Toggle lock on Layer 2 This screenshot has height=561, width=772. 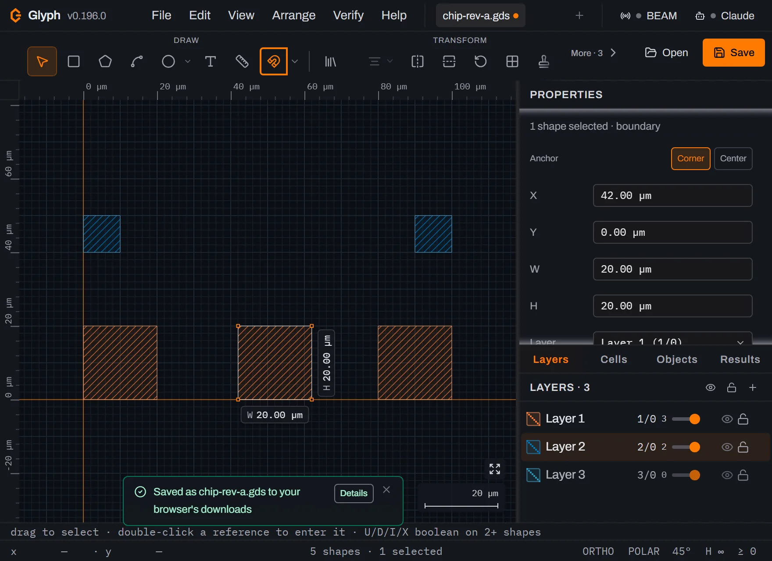[x=743, y=447]
